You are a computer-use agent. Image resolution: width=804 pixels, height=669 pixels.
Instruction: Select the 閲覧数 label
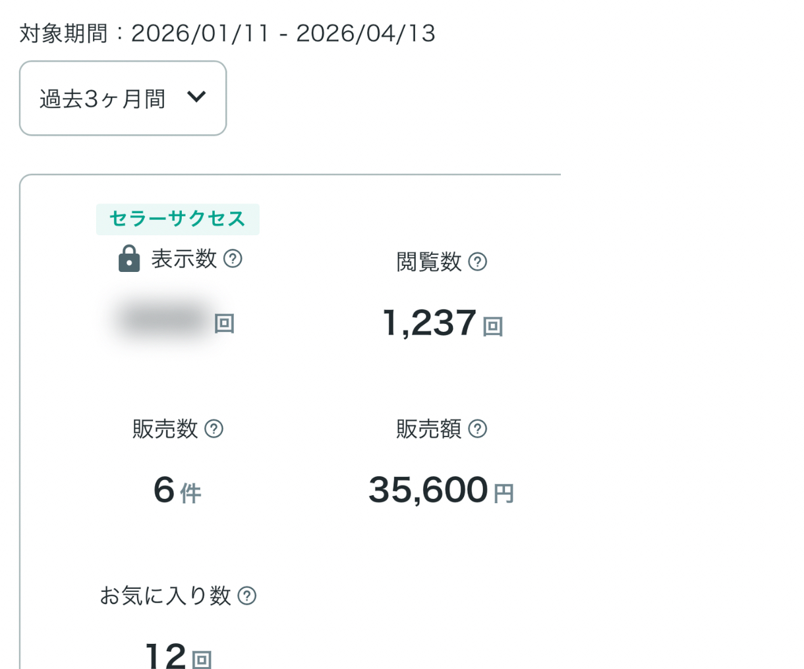pos(428,262)
